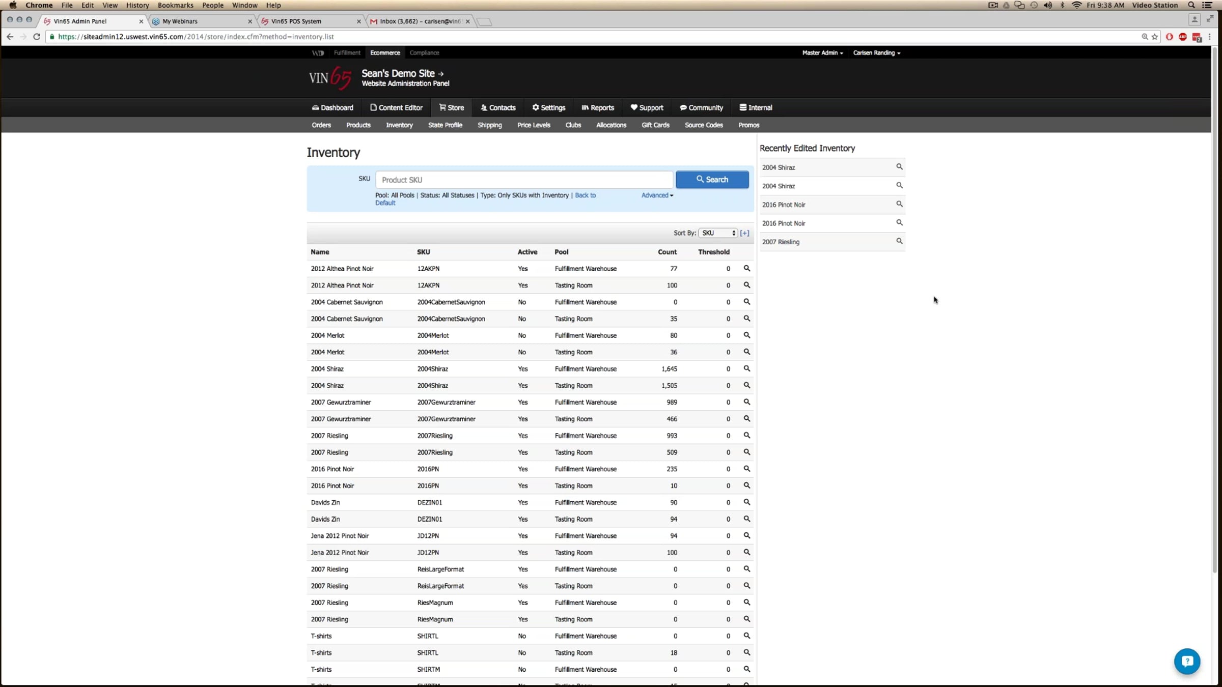Click magnifier icon for first 2012 Althea Pinot Noir row

tap(746, 268)
